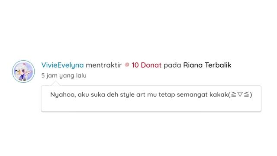Click the word 'Donat' in red

(151, 65)
